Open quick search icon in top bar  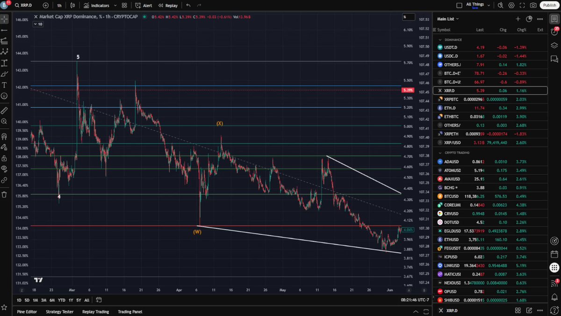pyautogui.click(x=501, y=6)
